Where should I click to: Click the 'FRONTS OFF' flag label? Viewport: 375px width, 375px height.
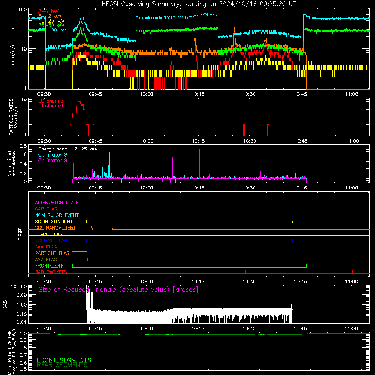pos(49,266)
